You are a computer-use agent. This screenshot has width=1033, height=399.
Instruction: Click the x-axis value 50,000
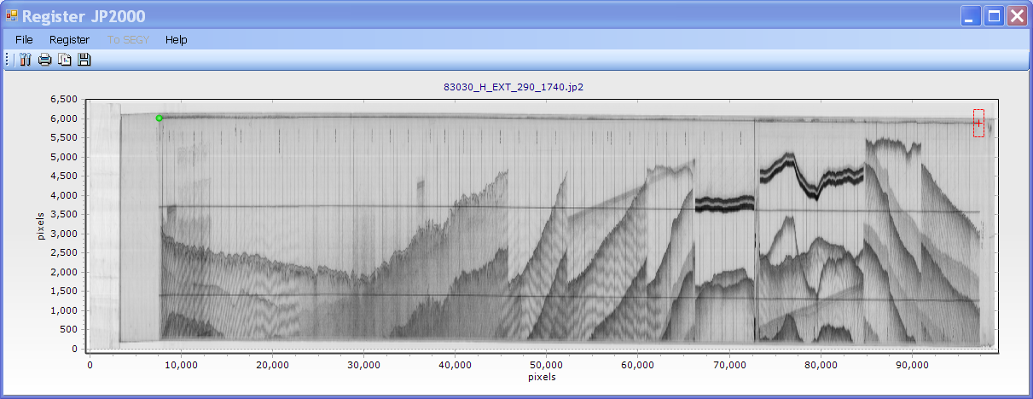[x=546, y=364]
